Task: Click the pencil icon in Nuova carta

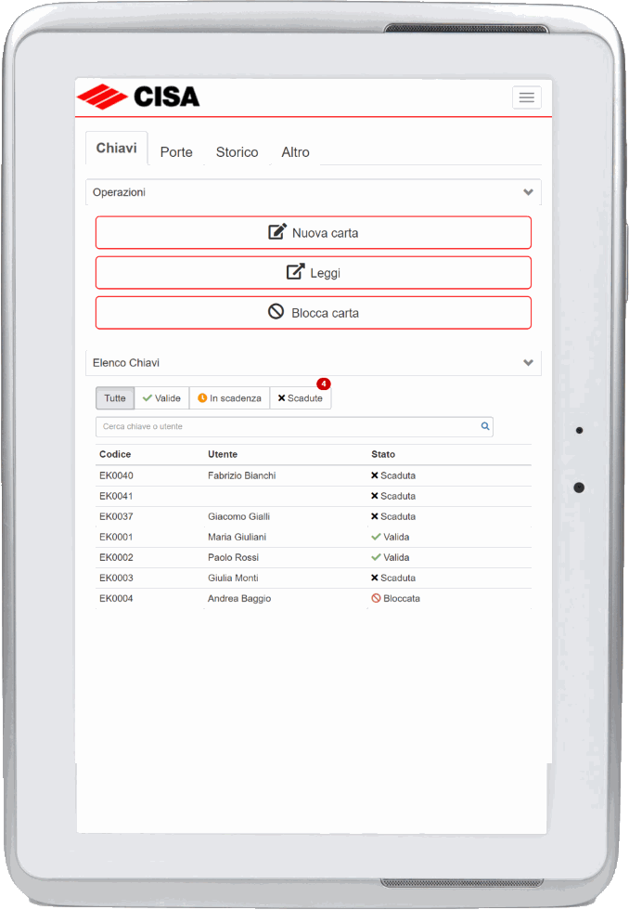Action: point(277,231)
